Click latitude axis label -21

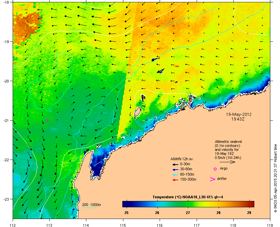pos(6,121)
